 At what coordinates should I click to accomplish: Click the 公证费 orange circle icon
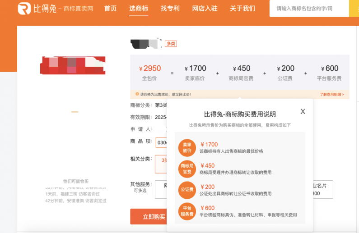tap(187, 190)
